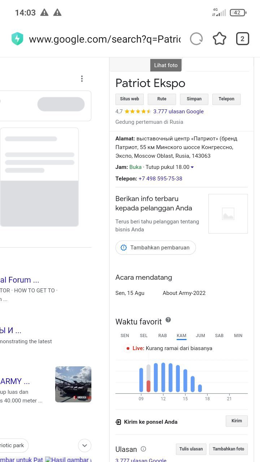Select the SAB day tab
Image resolution: width=260 pixels, height=462 pixels.
tap(219, 336)
